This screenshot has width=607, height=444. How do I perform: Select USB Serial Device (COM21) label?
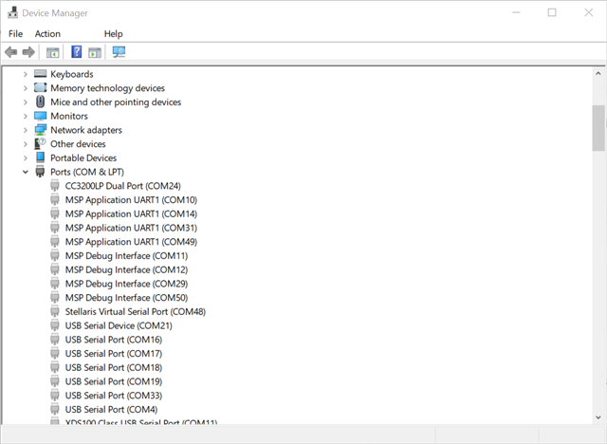[x=119, y=325]
